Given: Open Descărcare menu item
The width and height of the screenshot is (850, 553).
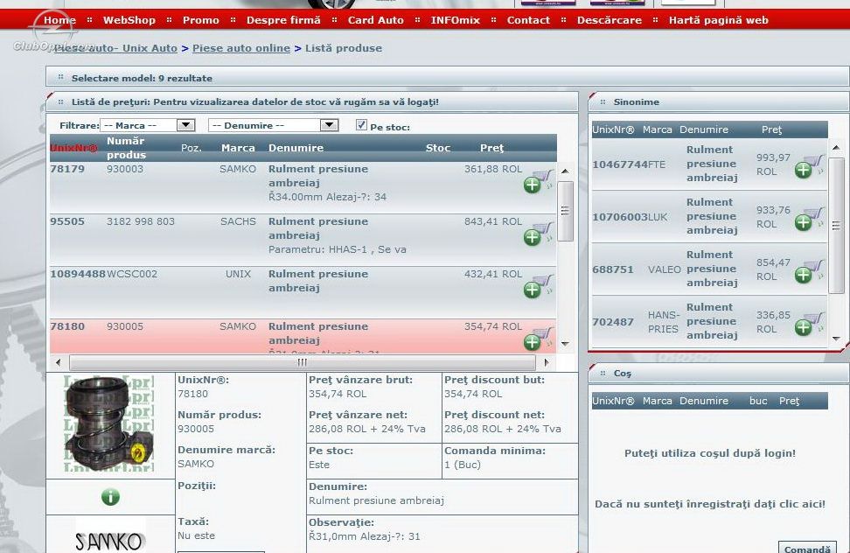Looking at the screenshot, I should [610, 20].
